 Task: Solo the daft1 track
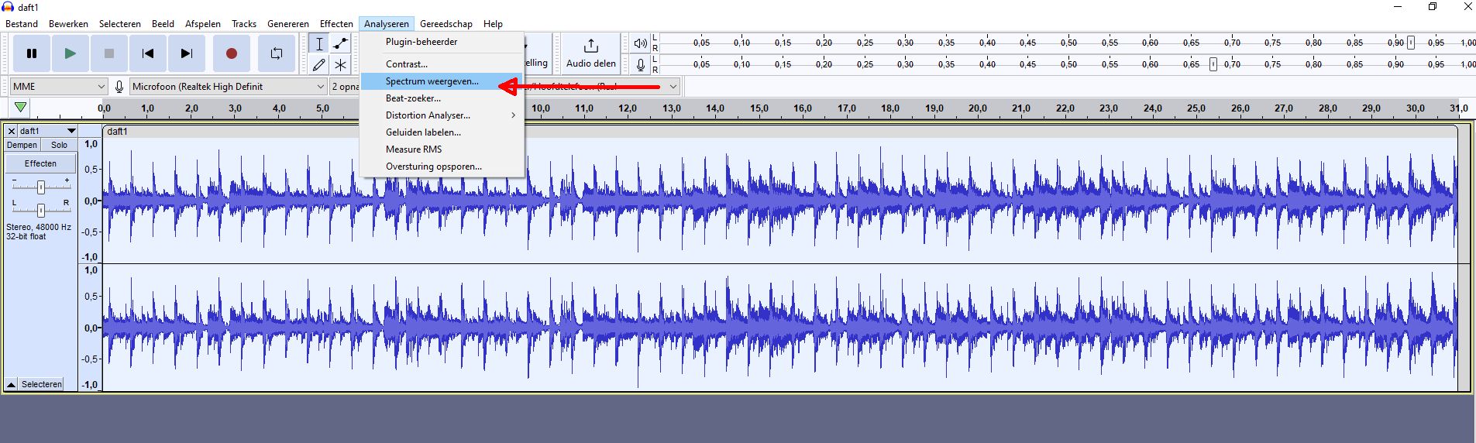click(x=60, y=145)
